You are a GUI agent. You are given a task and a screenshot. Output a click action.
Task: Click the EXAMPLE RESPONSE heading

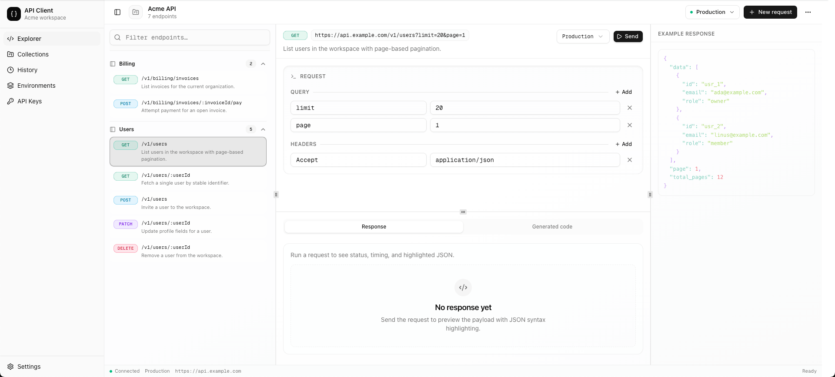(x=686, y=34)
